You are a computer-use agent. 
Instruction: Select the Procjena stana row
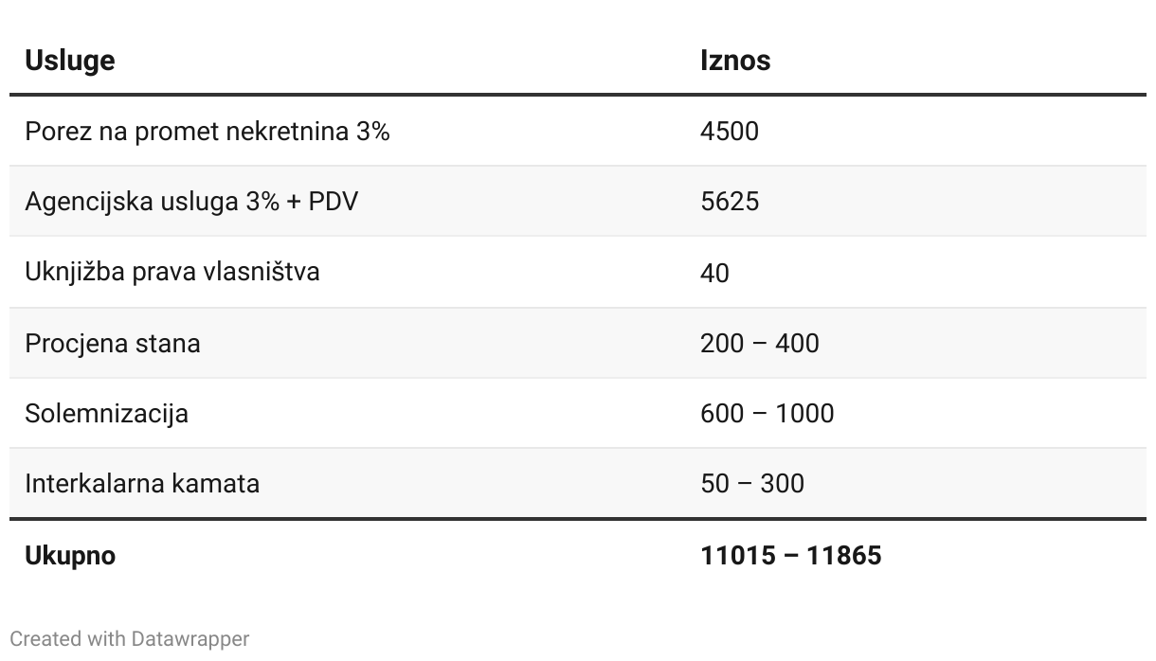[x=578, y=342]
